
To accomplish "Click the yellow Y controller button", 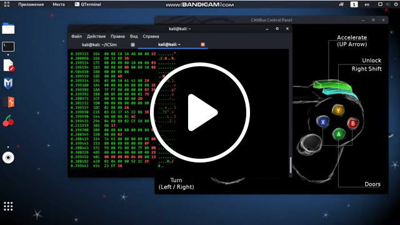I will pyautogui.click(x=338, y=111).
